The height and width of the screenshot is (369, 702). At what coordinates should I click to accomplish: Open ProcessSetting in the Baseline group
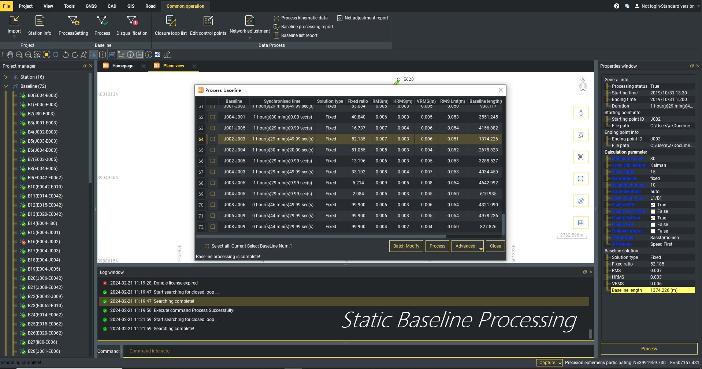click(x=73, y=25)
